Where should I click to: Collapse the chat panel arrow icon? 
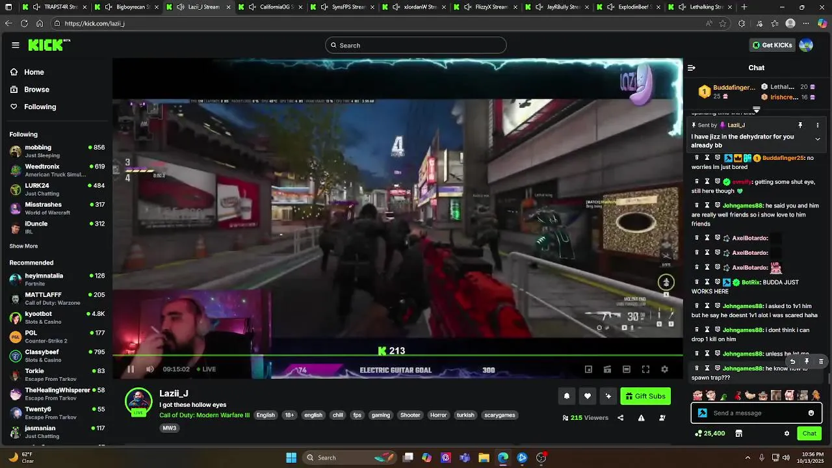pyautogui.click(x=692, y=68)
